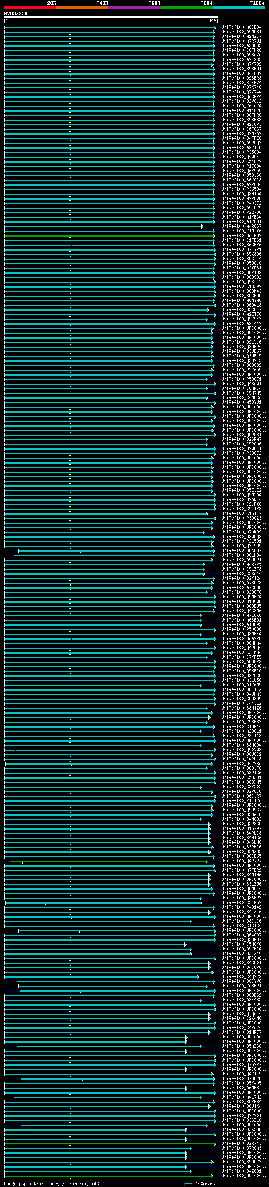Open hit UniRef100_A9NRB1
The width and height of the screenshot is (269, 1187).
(x=241, y=32)
